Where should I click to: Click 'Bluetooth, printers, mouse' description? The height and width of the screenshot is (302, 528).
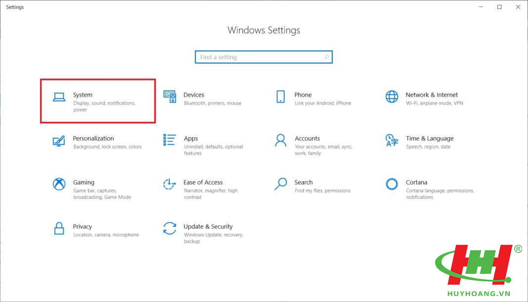pos(213,103)
